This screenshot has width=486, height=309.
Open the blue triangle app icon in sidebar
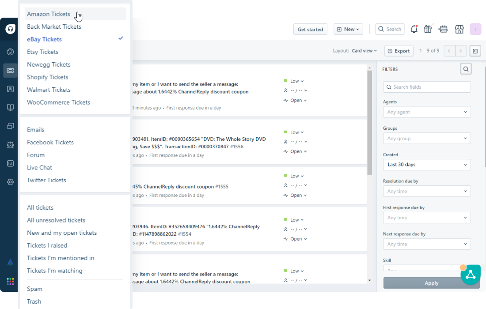tap(10, 263)
